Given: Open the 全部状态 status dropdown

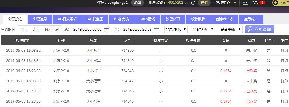Looking at the screenshot, I should point(203,29).
